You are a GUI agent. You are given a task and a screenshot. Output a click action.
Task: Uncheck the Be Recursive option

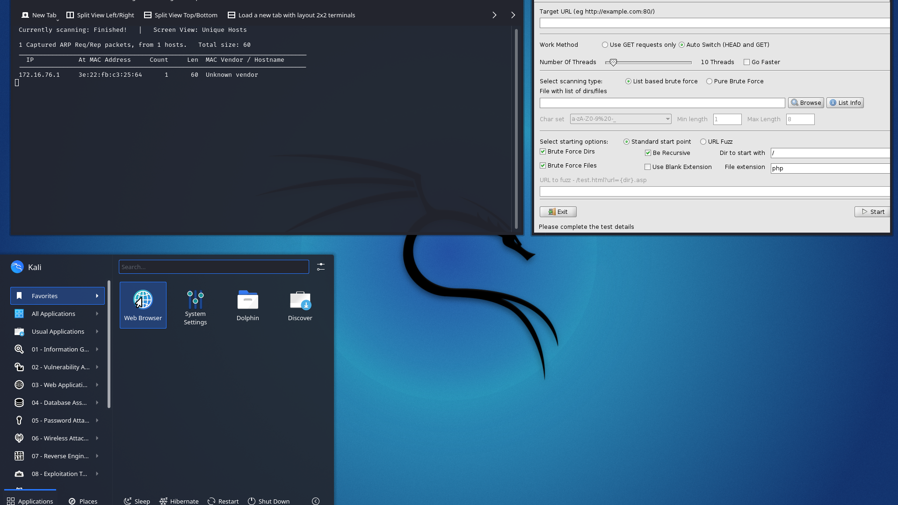click(648, 153)
